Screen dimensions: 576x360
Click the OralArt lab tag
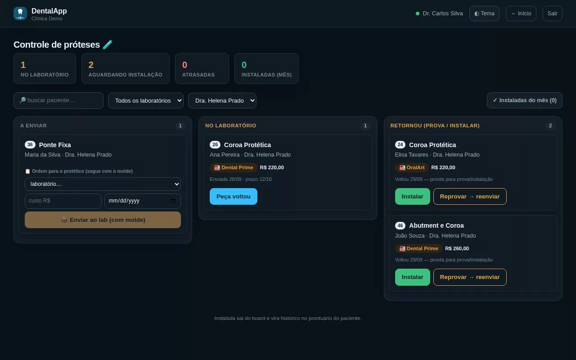(x=412, y=167)
